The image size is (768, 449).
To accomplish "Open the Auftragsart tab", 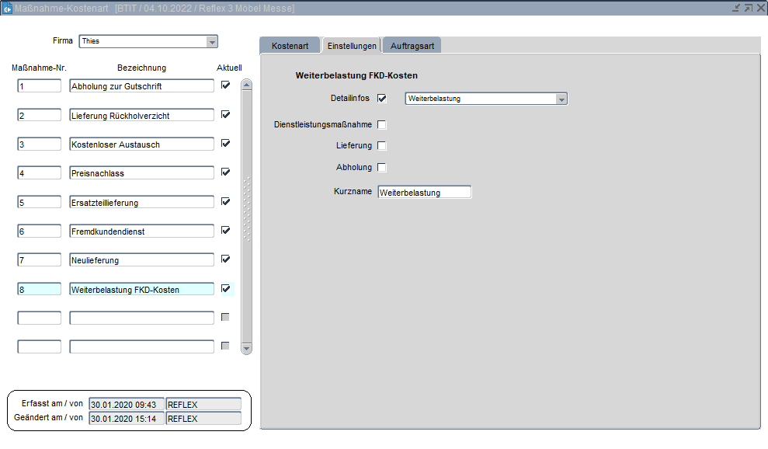I will [412, 46].
